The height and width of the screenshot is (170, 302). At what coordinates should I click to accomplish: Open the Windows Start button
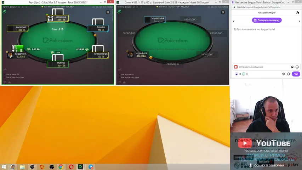4,167
